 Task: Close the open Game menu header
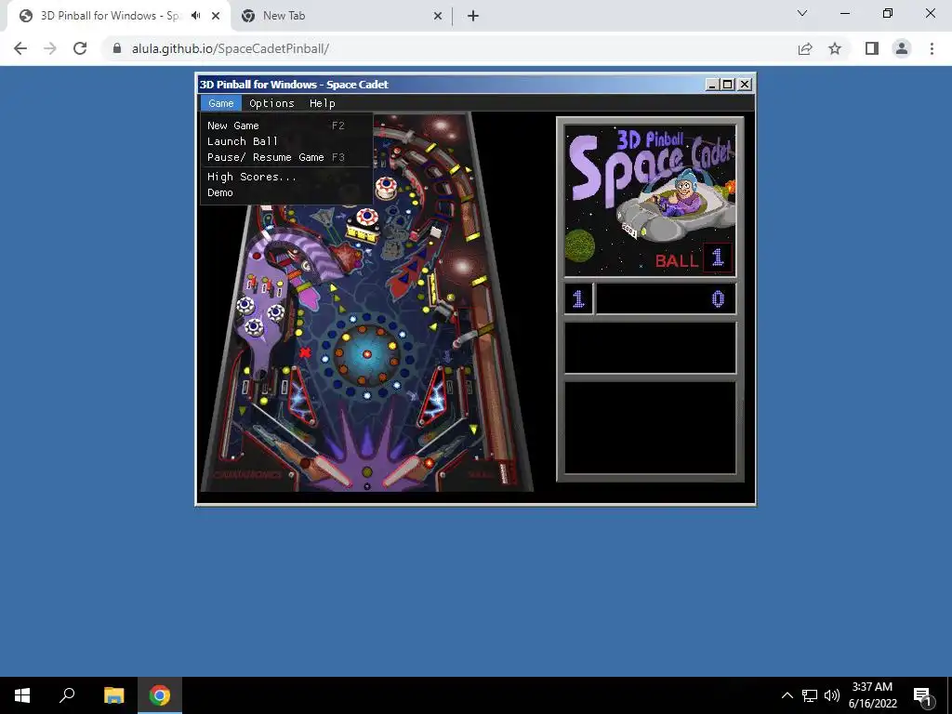click(221, 103)
